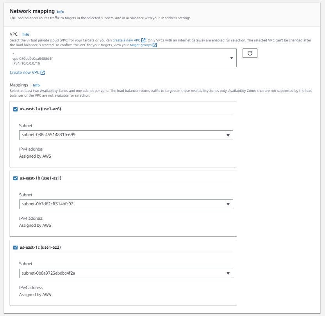Screen dimensions: 325x316
Task: Uncheck the us-east-1b availability zone
Action: (15, 178)
